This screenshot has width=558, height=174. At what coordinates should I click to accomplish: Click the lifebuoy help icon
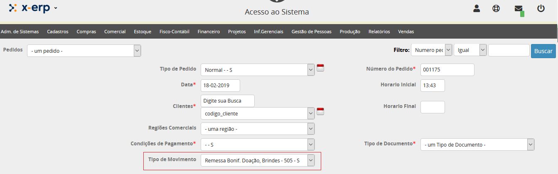click(496, 8)
